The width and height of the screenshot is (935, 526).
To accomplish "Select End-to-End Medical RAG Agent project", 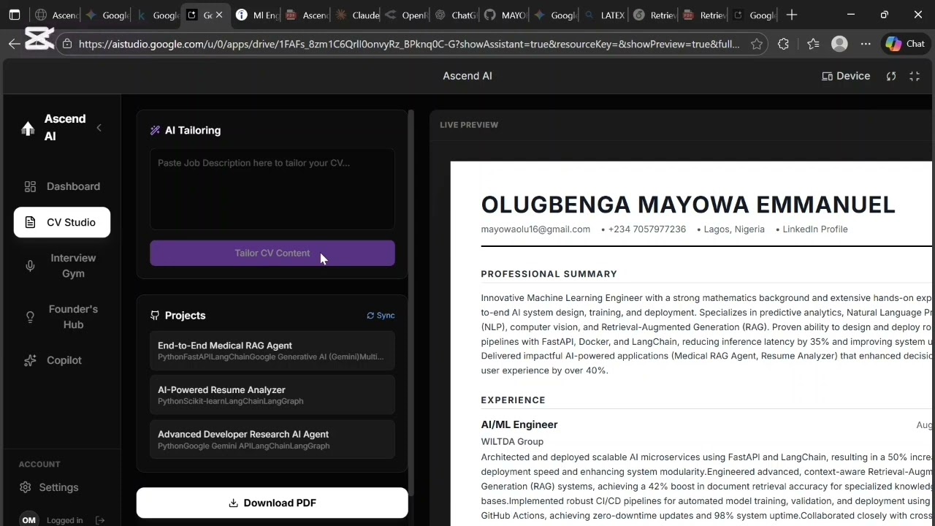I will click(272, 351).
